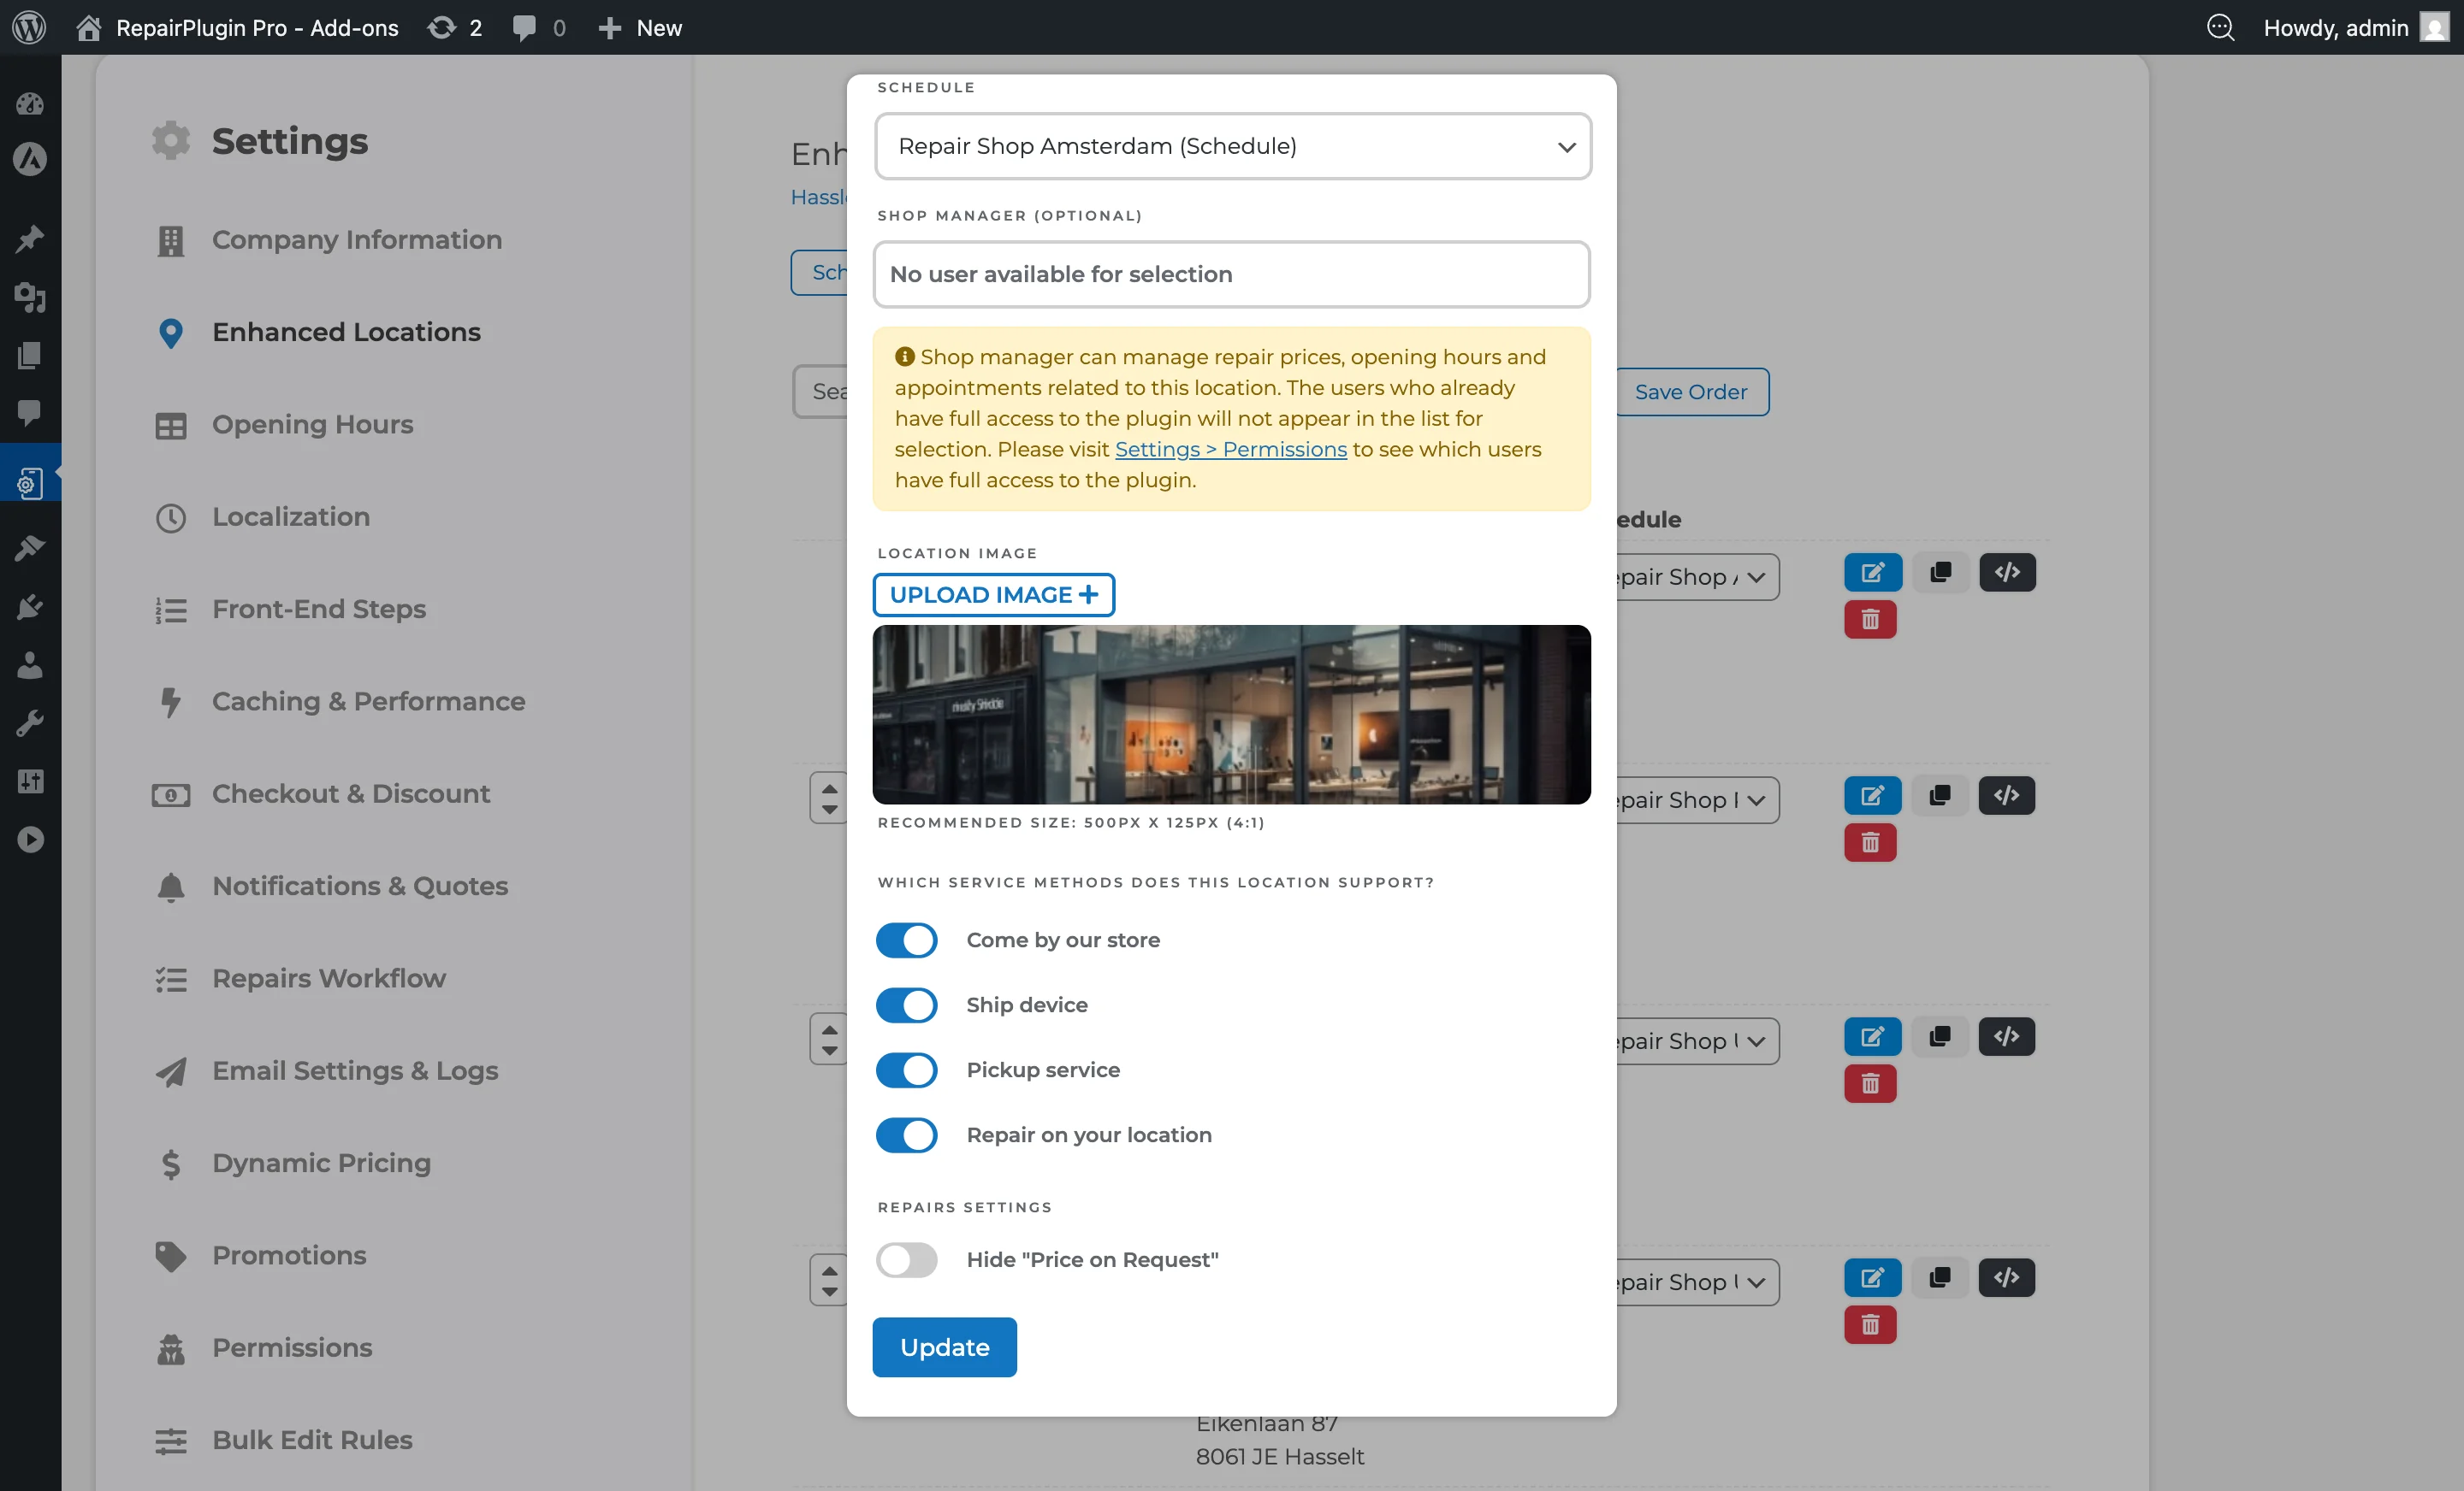Click the Update button

[x=945, y=1347]
